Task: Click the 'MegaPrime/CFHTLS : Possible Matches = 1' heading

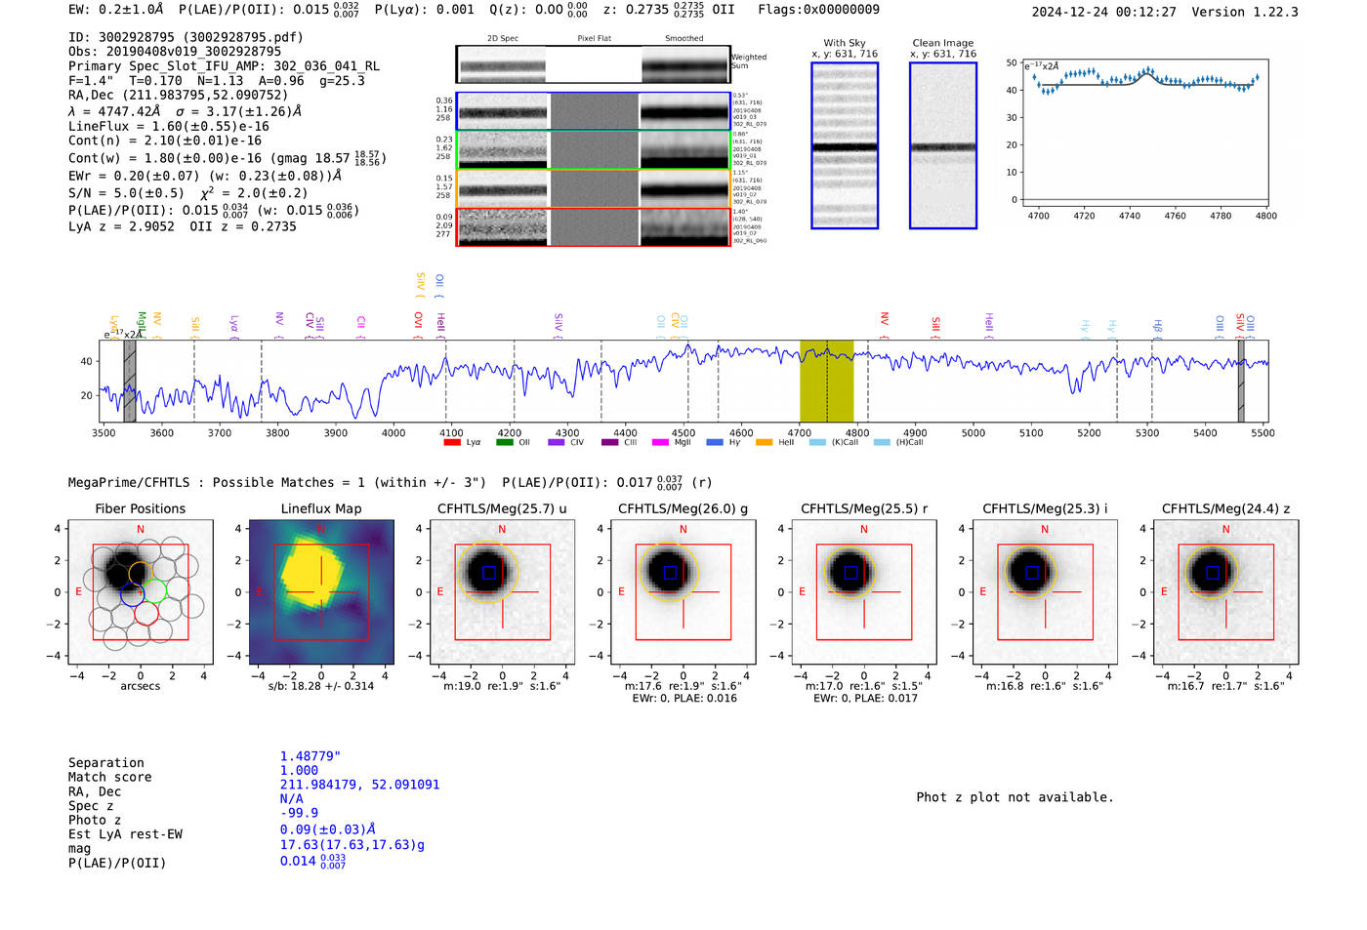Action: 277,482
